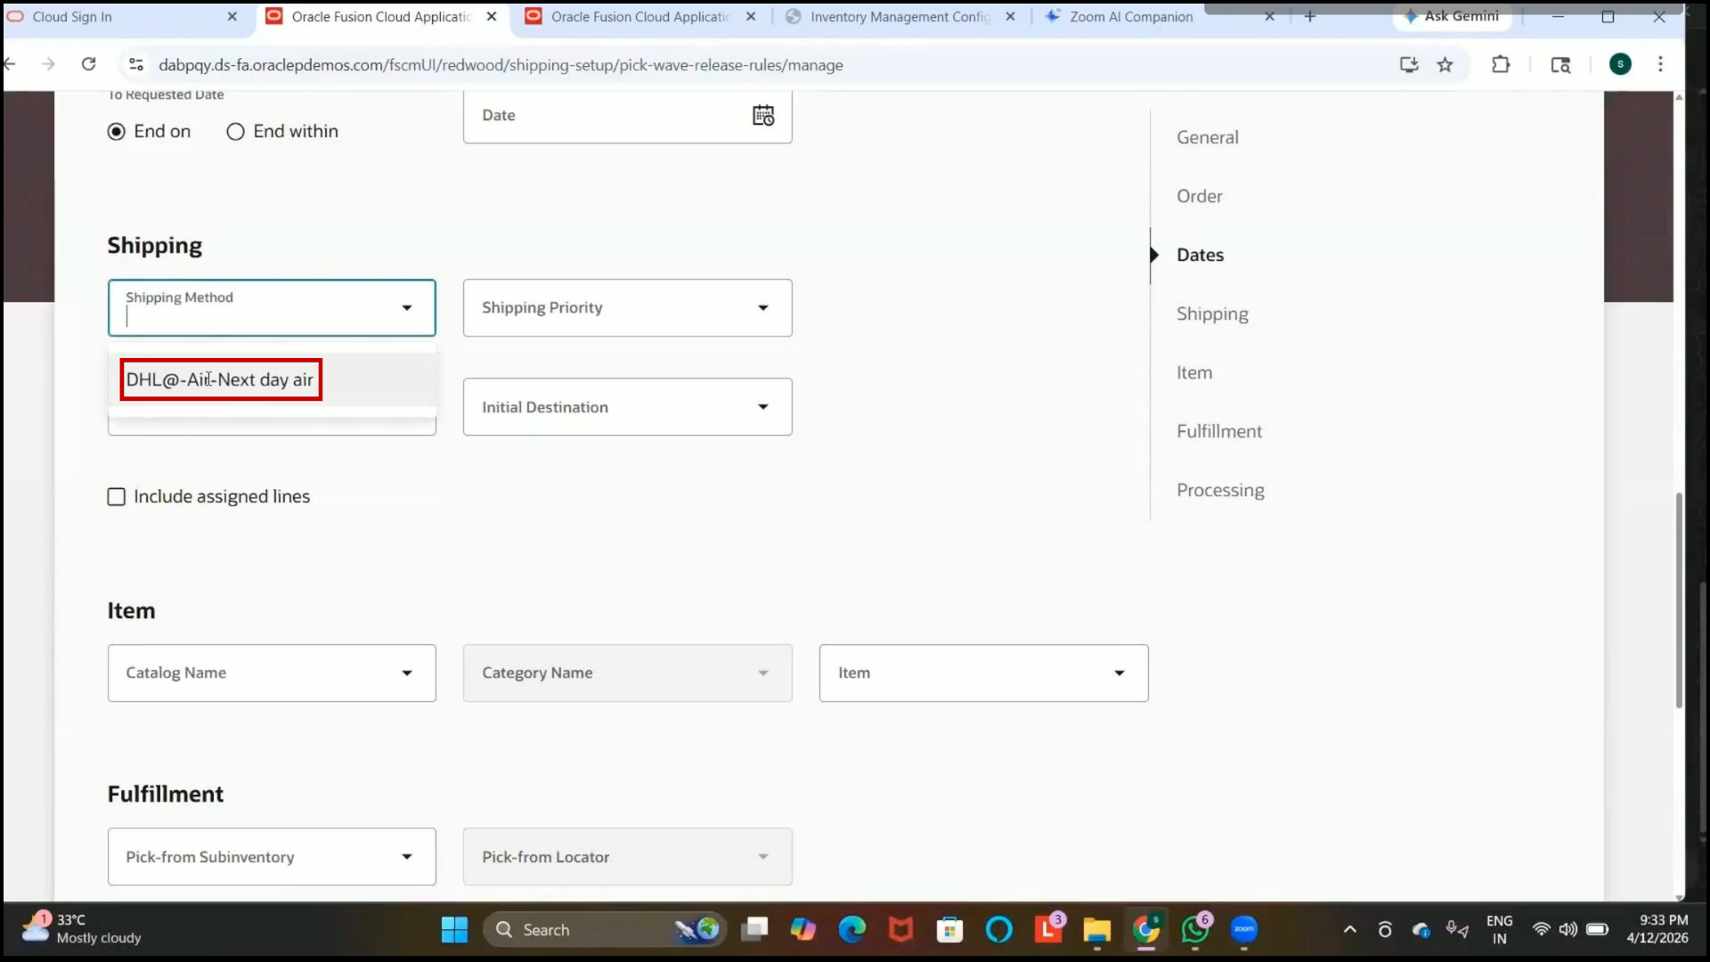The image size is (1710, 962).
Task: Open the Shipping Priority dropdown
Action: click(x=627, y=308)
